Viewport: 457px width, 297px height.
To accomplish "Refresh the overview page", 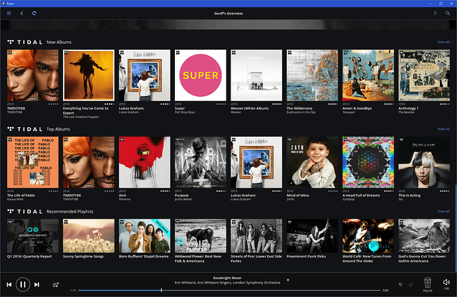I will point(34,13).
